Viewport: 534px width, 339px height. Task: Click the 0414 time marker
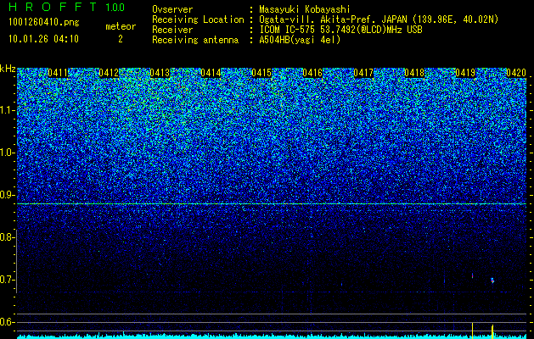(x=211, y=73)
